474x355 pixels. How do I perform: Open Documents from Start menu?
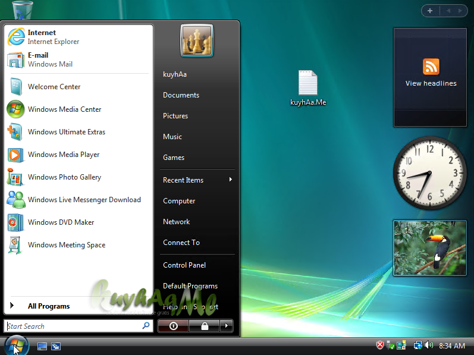(x=181, y=95)
